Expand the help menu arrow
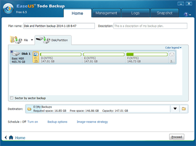 click(190, 15)
